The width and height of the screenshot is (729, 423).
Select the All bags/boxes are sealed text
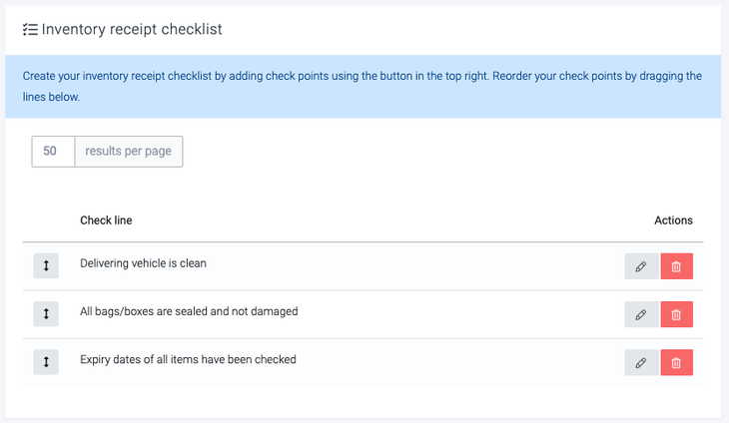(189, 312)
